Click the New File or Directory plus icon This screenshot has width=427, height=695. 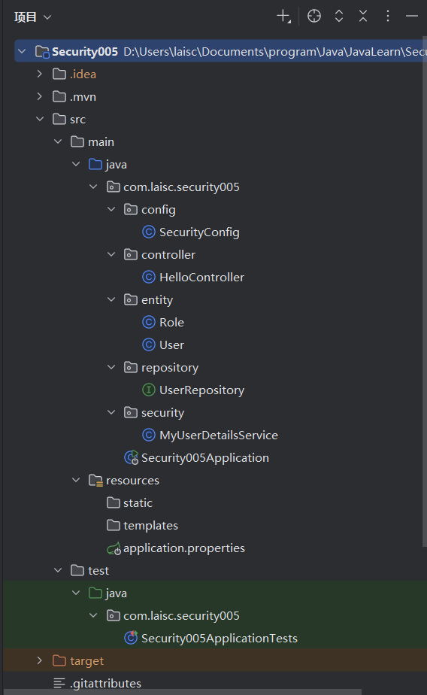[x=283, y=17]
